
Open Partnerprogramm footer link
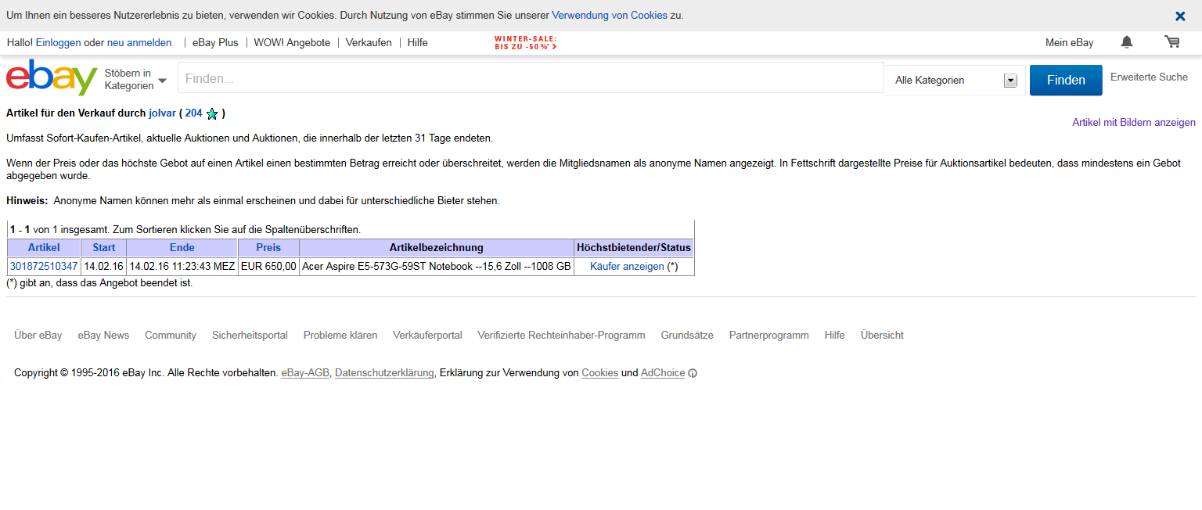click(769, 336)
